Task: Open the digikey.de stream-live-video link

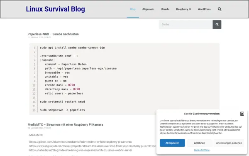Action: pos(93,146)
